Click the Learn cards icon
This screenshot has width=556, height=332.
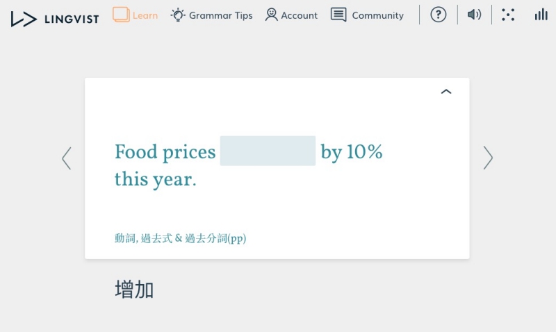[121, 15]
